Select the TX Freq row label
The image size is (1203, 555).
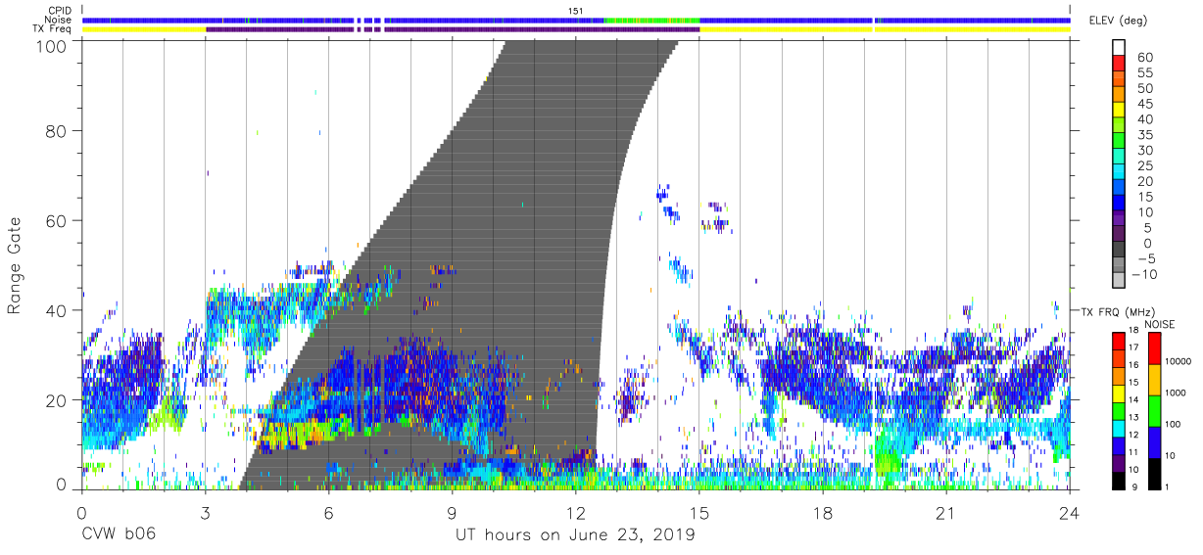coord(51,29)
